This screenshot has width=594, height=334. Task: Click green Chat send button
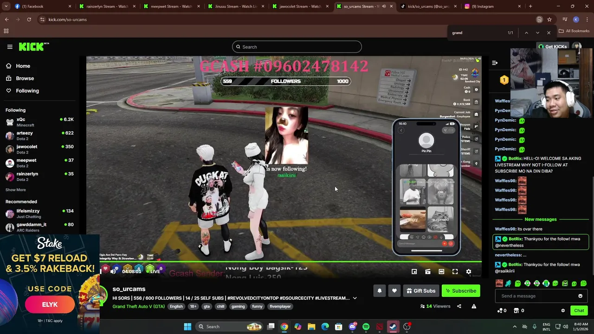tap(579, 311)
